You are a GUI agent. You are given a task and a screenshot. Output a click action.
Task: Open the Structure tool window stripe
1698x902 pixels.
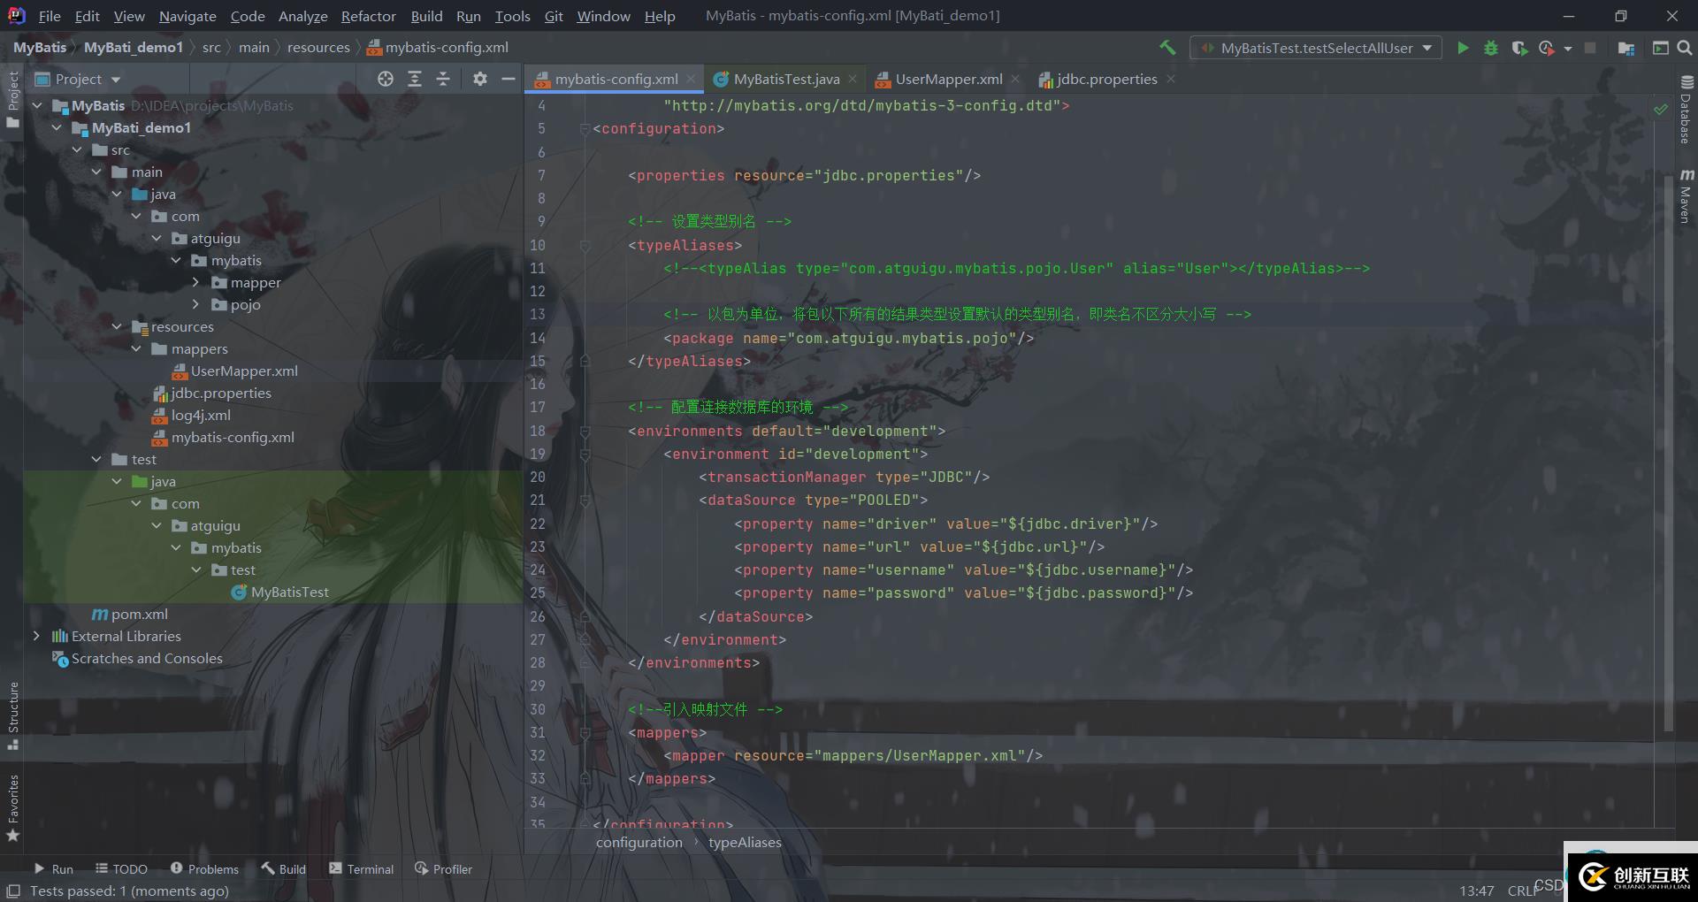pyautogui.click(x=13, y=715)
